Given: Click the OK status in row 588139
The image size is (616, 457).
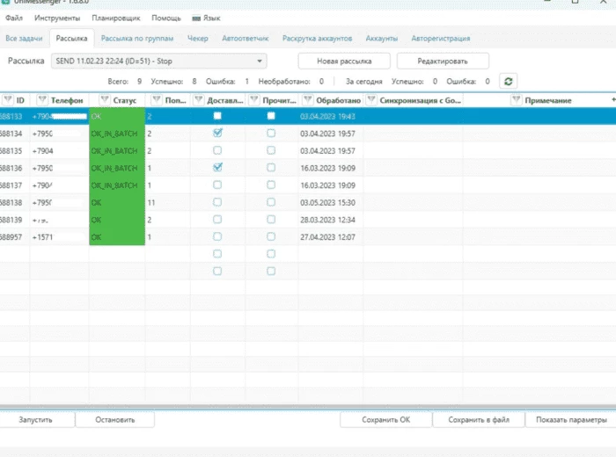Looking at the screenshot, I should click(x=117, y=220).
